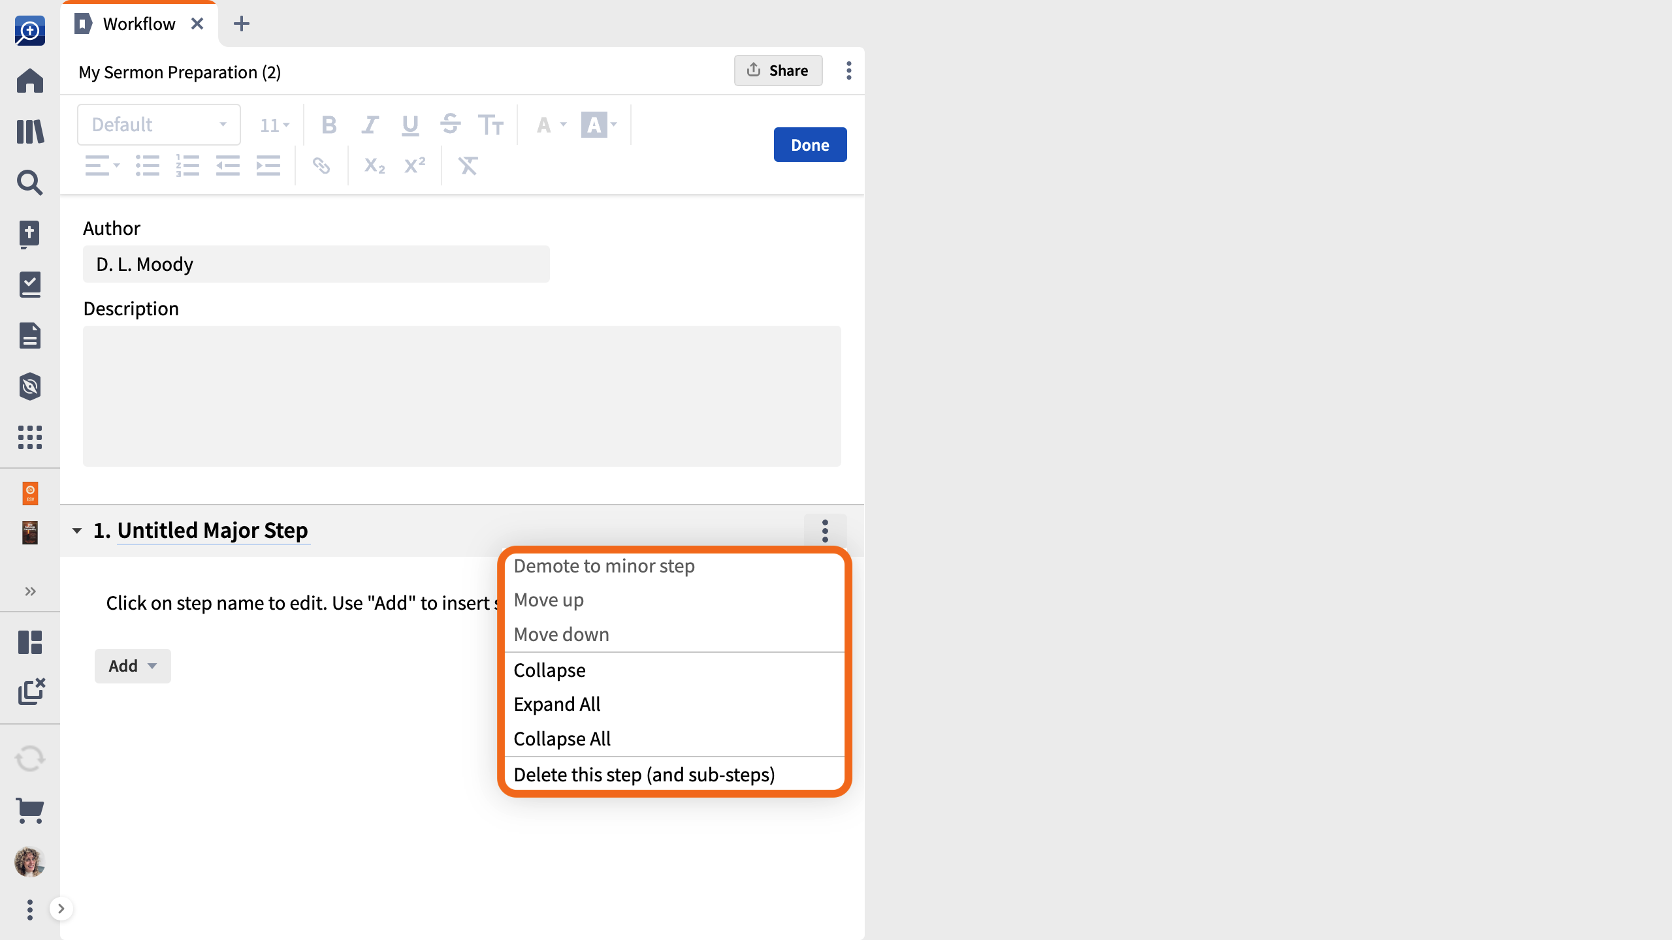Open the workflow panel three-dot menu
This screenshot has height=940, width=1672.
pos(849,70)
